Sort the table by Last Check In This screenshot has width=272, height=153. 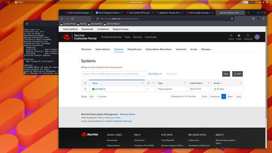click(199, 83)
